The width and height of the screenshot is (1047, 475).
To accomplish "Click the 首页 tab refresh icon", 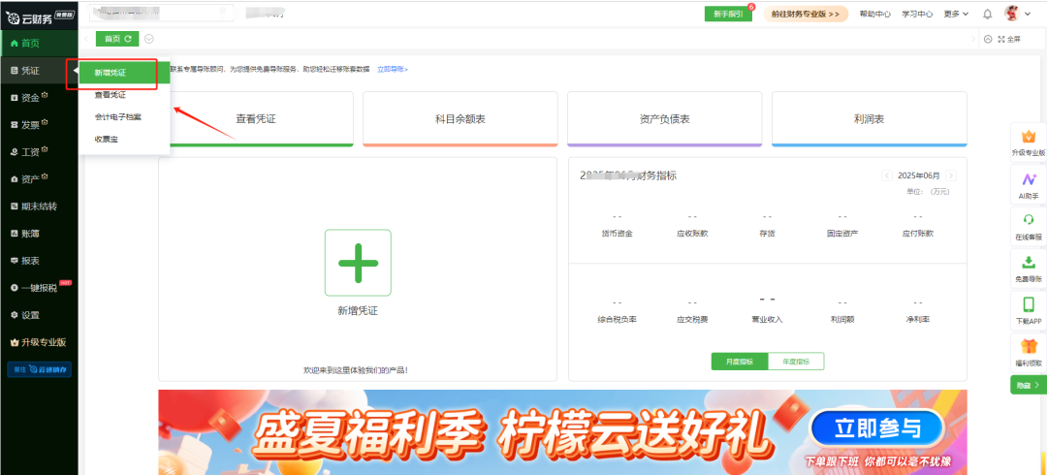I will coord(128,39).
